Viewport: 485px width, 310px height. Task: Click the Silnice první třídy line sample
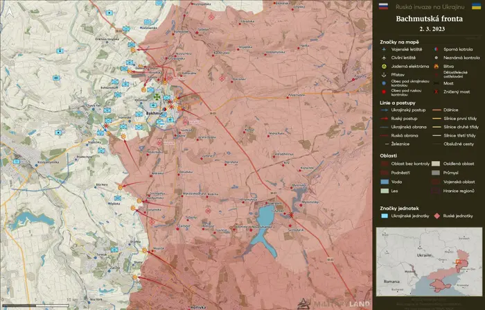pyautogui.click(x=436, y=119)
